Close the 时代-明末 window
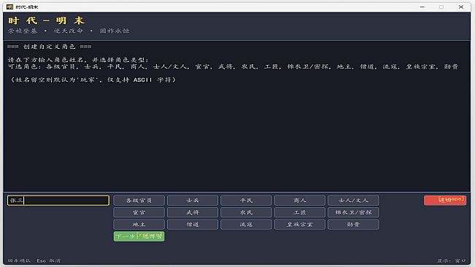This screenshot has width=475, height=267. coord(460,7)
